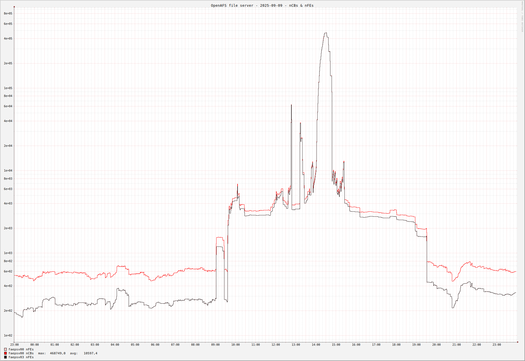Click the y-axis label '1e+04'
The width and height of the screenshot is (525, 361).
pyautogui.click(x=8, y=170)
